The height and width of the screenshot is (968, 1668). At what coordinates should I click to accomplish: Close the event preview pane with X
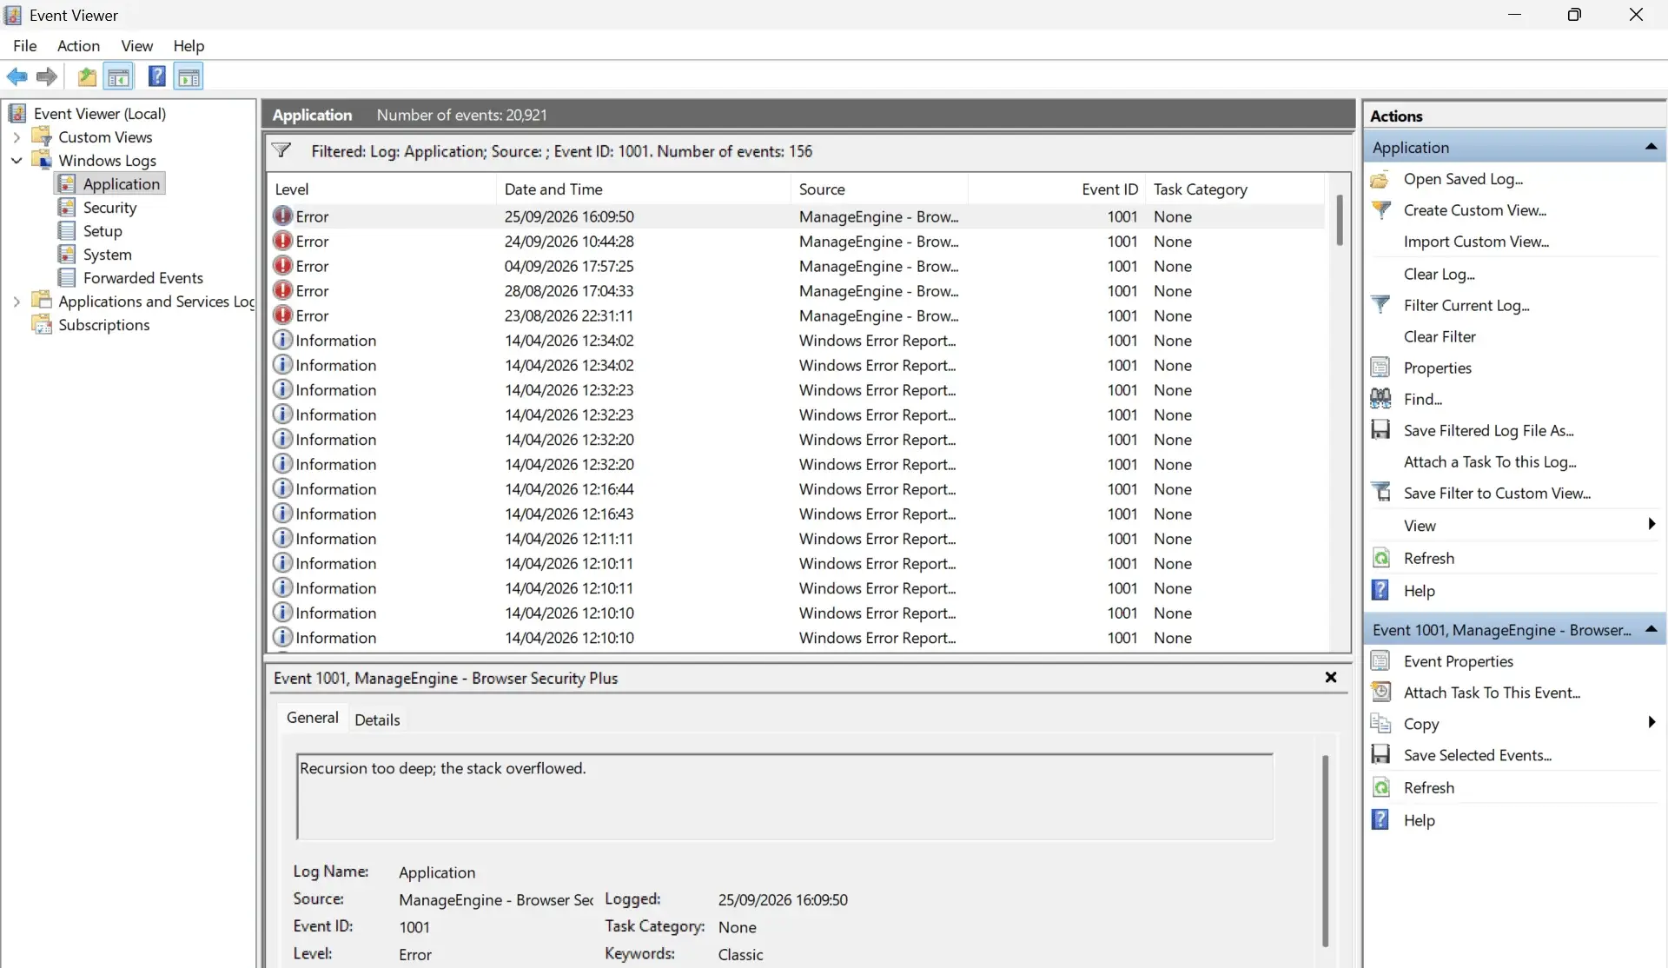click(1330, 677)
